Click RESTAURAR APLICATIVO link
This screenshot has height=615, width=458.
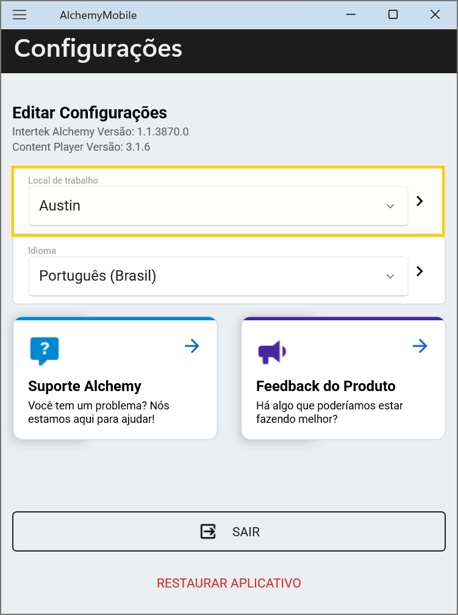click(229, 583)
